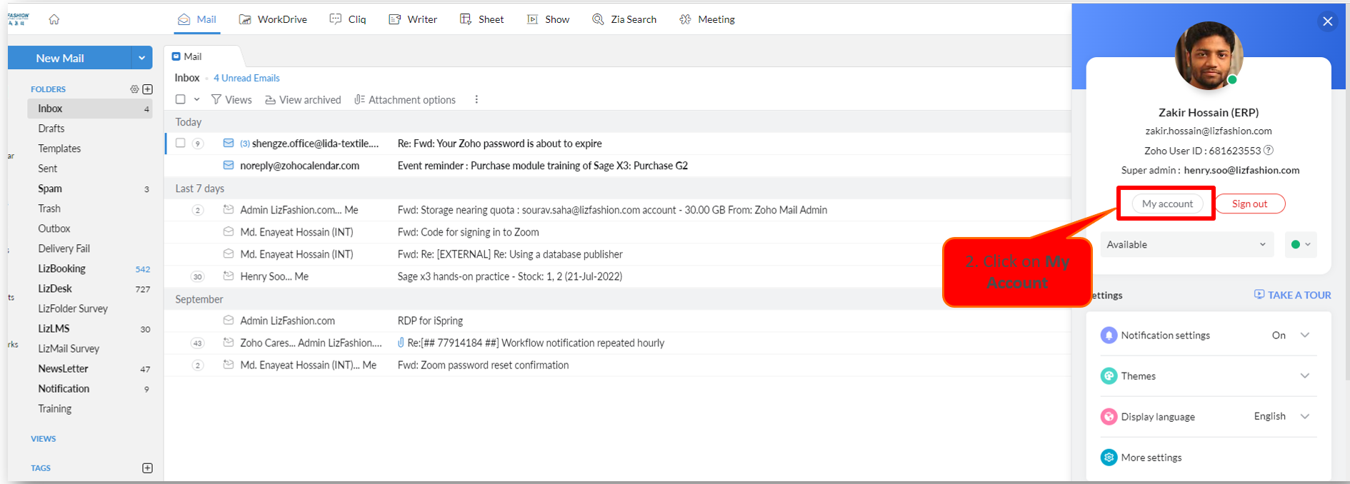The width and height of the screenshot is (1350, 484).
Task: Expand the 30-message Henry Soo thread badge
Action: tap(198, 277)
